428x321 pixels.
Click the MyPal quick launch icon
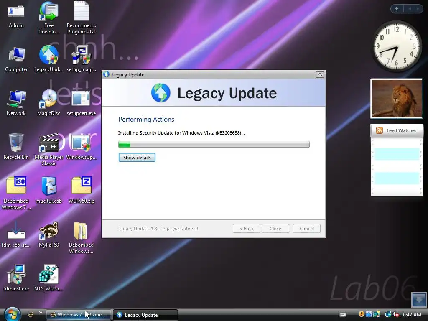31,315
